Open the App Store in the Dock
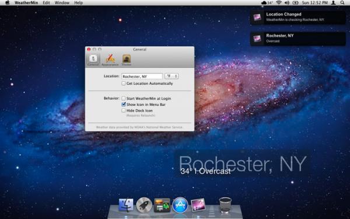Image resolution: width=350 pixels, height=219 pixels. click(180, 205)
